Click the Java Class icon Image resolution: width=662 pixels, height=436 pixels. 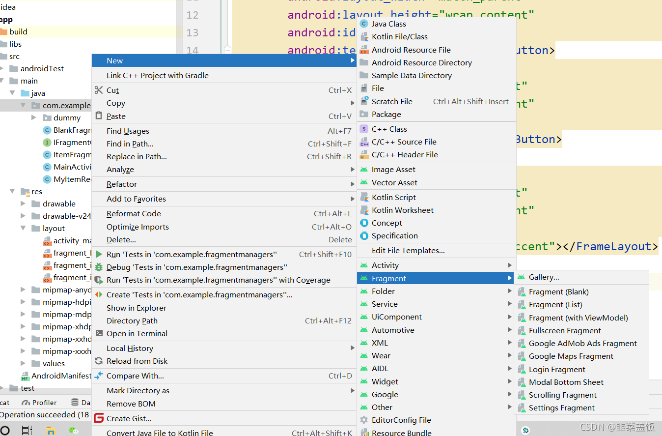(x=364, y=24)
